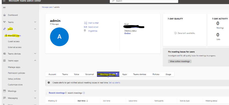Click the Participants column header
The height and width of the screenshot is (105, 229).
pos(159,101)
